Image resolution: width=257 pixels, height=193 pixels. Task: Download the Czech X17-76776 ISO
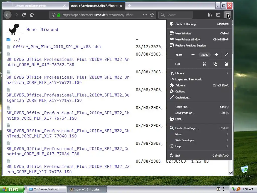click(68, 169)
